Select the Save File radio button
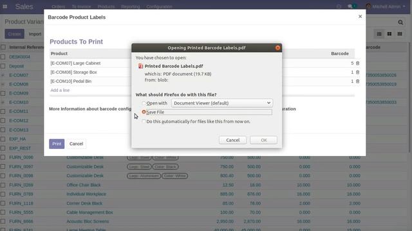Image resolution: width=412 pixels, height=231 pixels. 144,112
